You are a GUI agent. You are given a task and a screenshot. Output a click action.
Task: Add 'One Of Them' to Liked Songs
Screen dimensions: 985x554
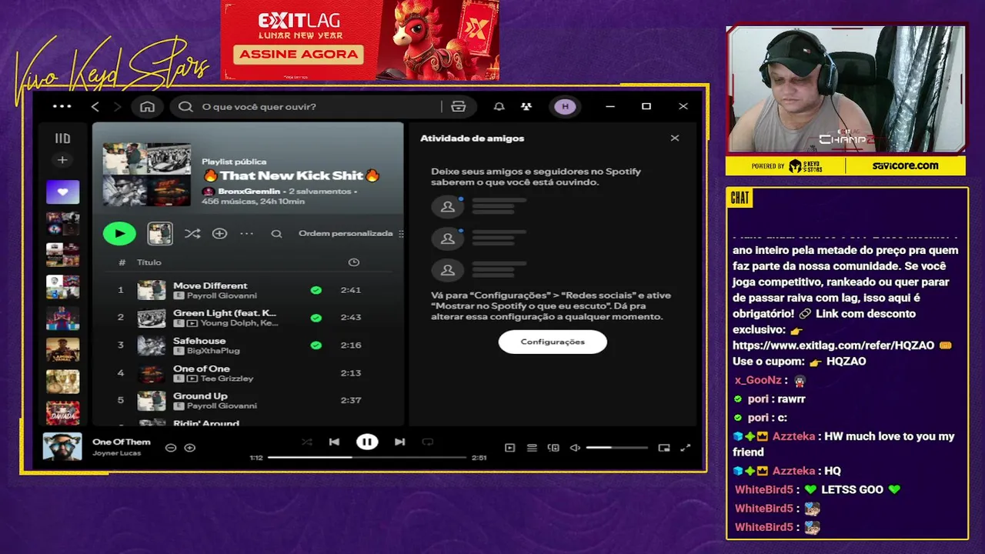(x=190, y=447)
